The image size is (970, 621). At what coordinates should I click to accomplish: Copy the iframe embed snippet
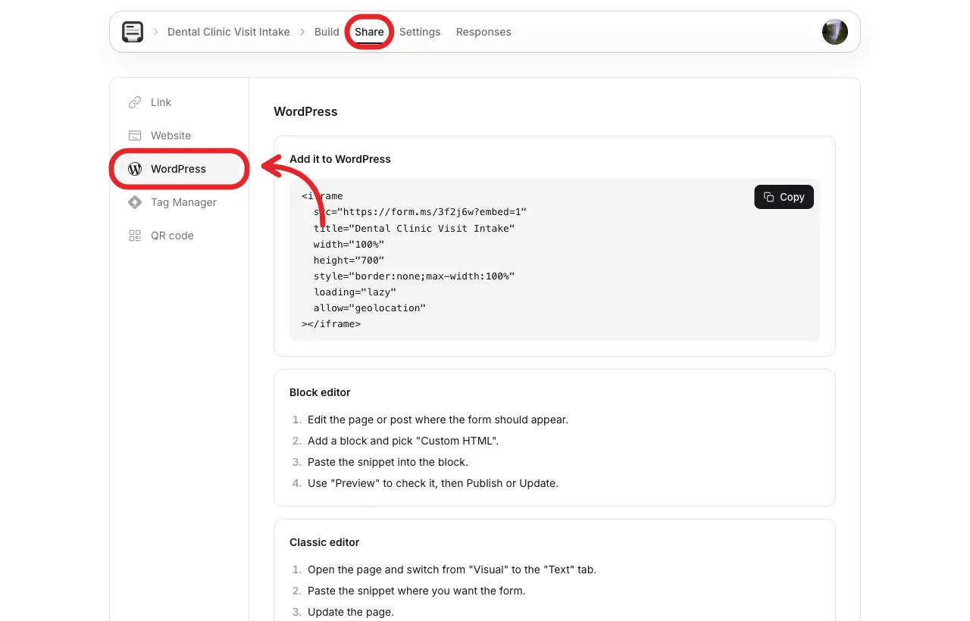(784, 197)
